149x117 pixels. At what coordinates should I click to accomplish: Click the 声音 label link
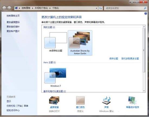[x=106, y=107]
